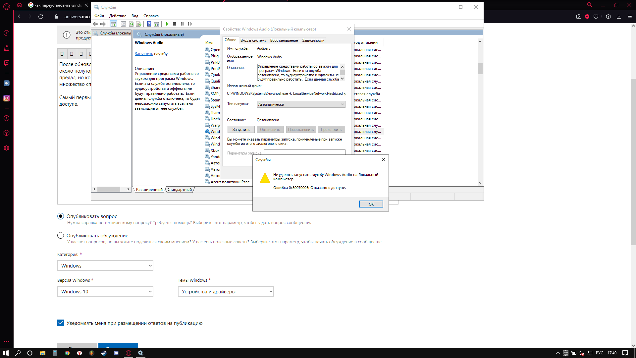Click the muted volume tray icon
The image size is (636, 358).
(581, 353)
